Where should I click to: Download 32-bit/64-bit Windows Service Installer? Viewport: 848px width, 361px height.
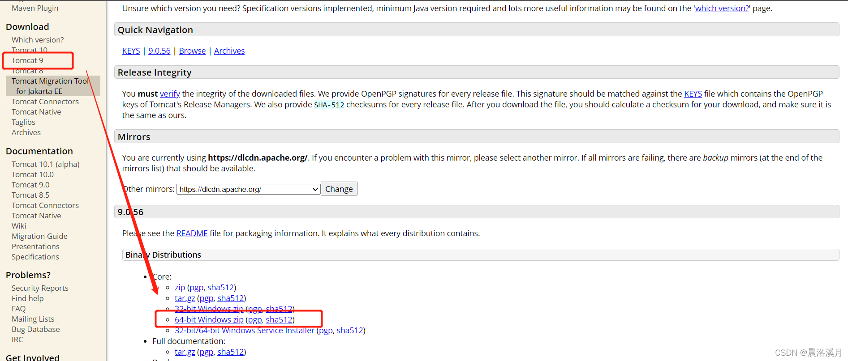tap(245, 331)
